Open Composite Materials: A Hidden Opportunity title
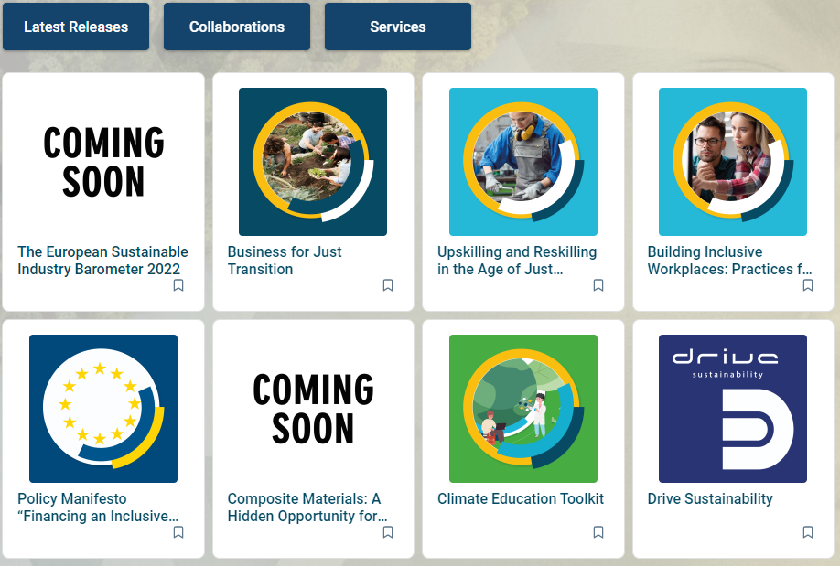This screenshot has width=840, height=566. 307,507
